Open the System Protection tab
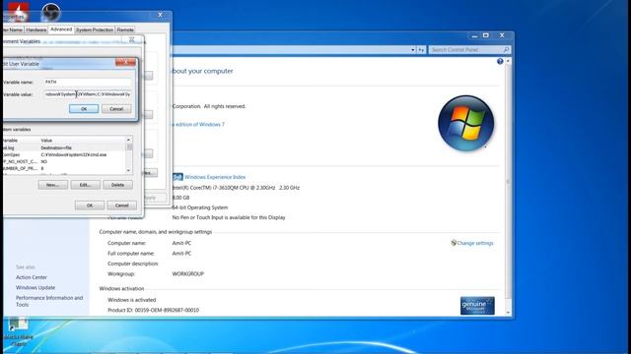Image resolution: width=631 pixels, height=354 pixels. 95,29
